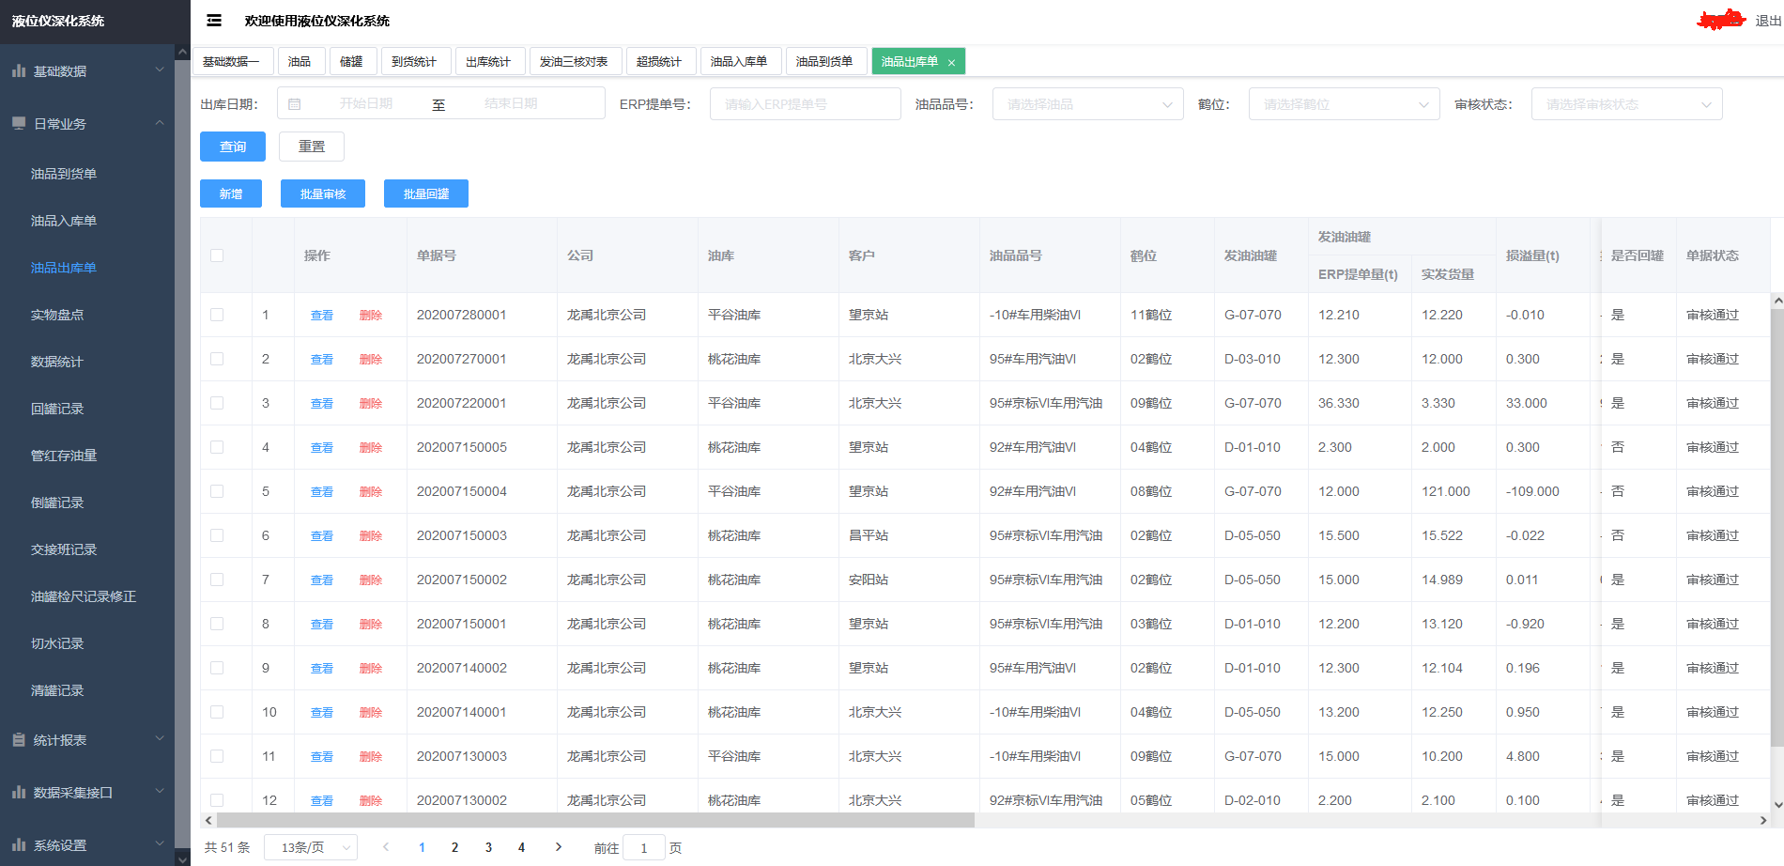Click the 数据采集接口 chart icon
Image resolution: width=1784 pixels, height=866 pixels.
[x=19, y=792]
